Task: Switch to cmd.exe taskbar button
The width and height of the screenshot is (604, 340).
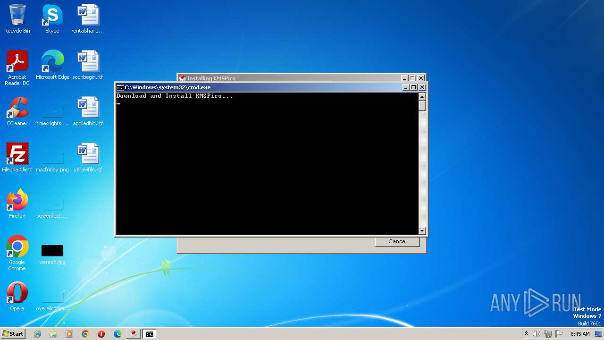Action: tap(150, 334)
